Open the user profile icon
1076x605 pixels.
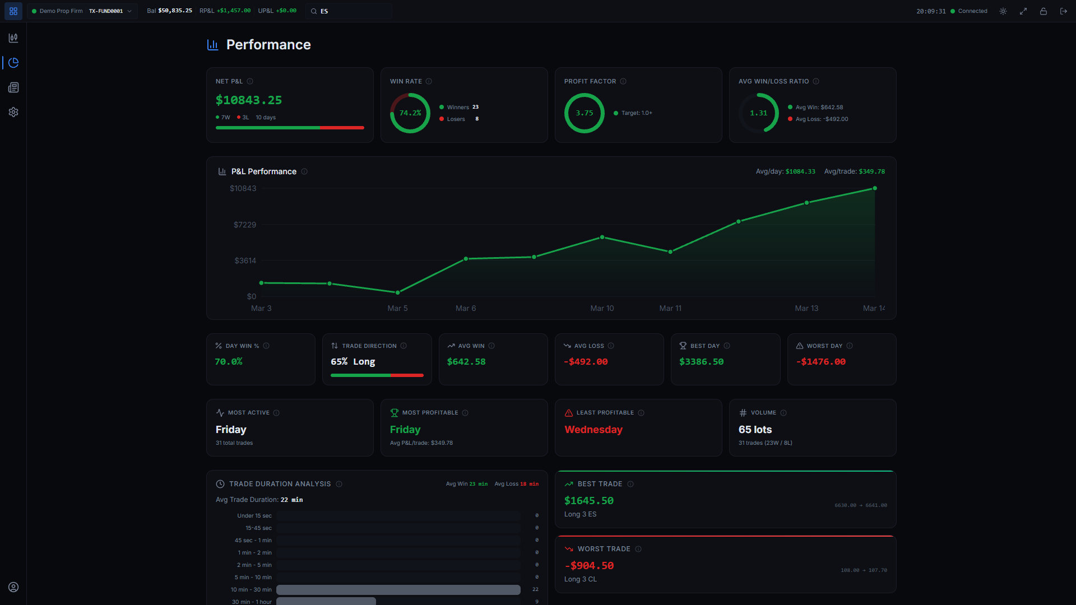click(13, 587)
